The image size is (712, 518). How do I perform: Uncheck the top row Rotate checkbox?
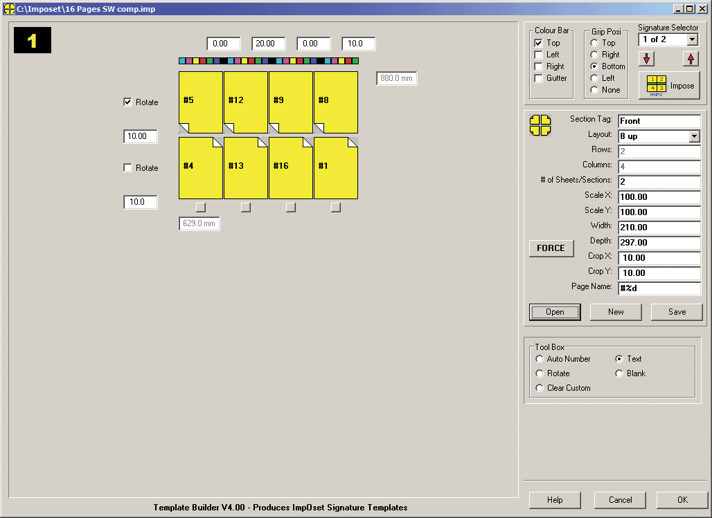[x=127, y=102]
